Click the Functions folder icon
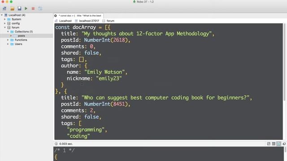This screenshot has height=161, width=287. (12, 40)
